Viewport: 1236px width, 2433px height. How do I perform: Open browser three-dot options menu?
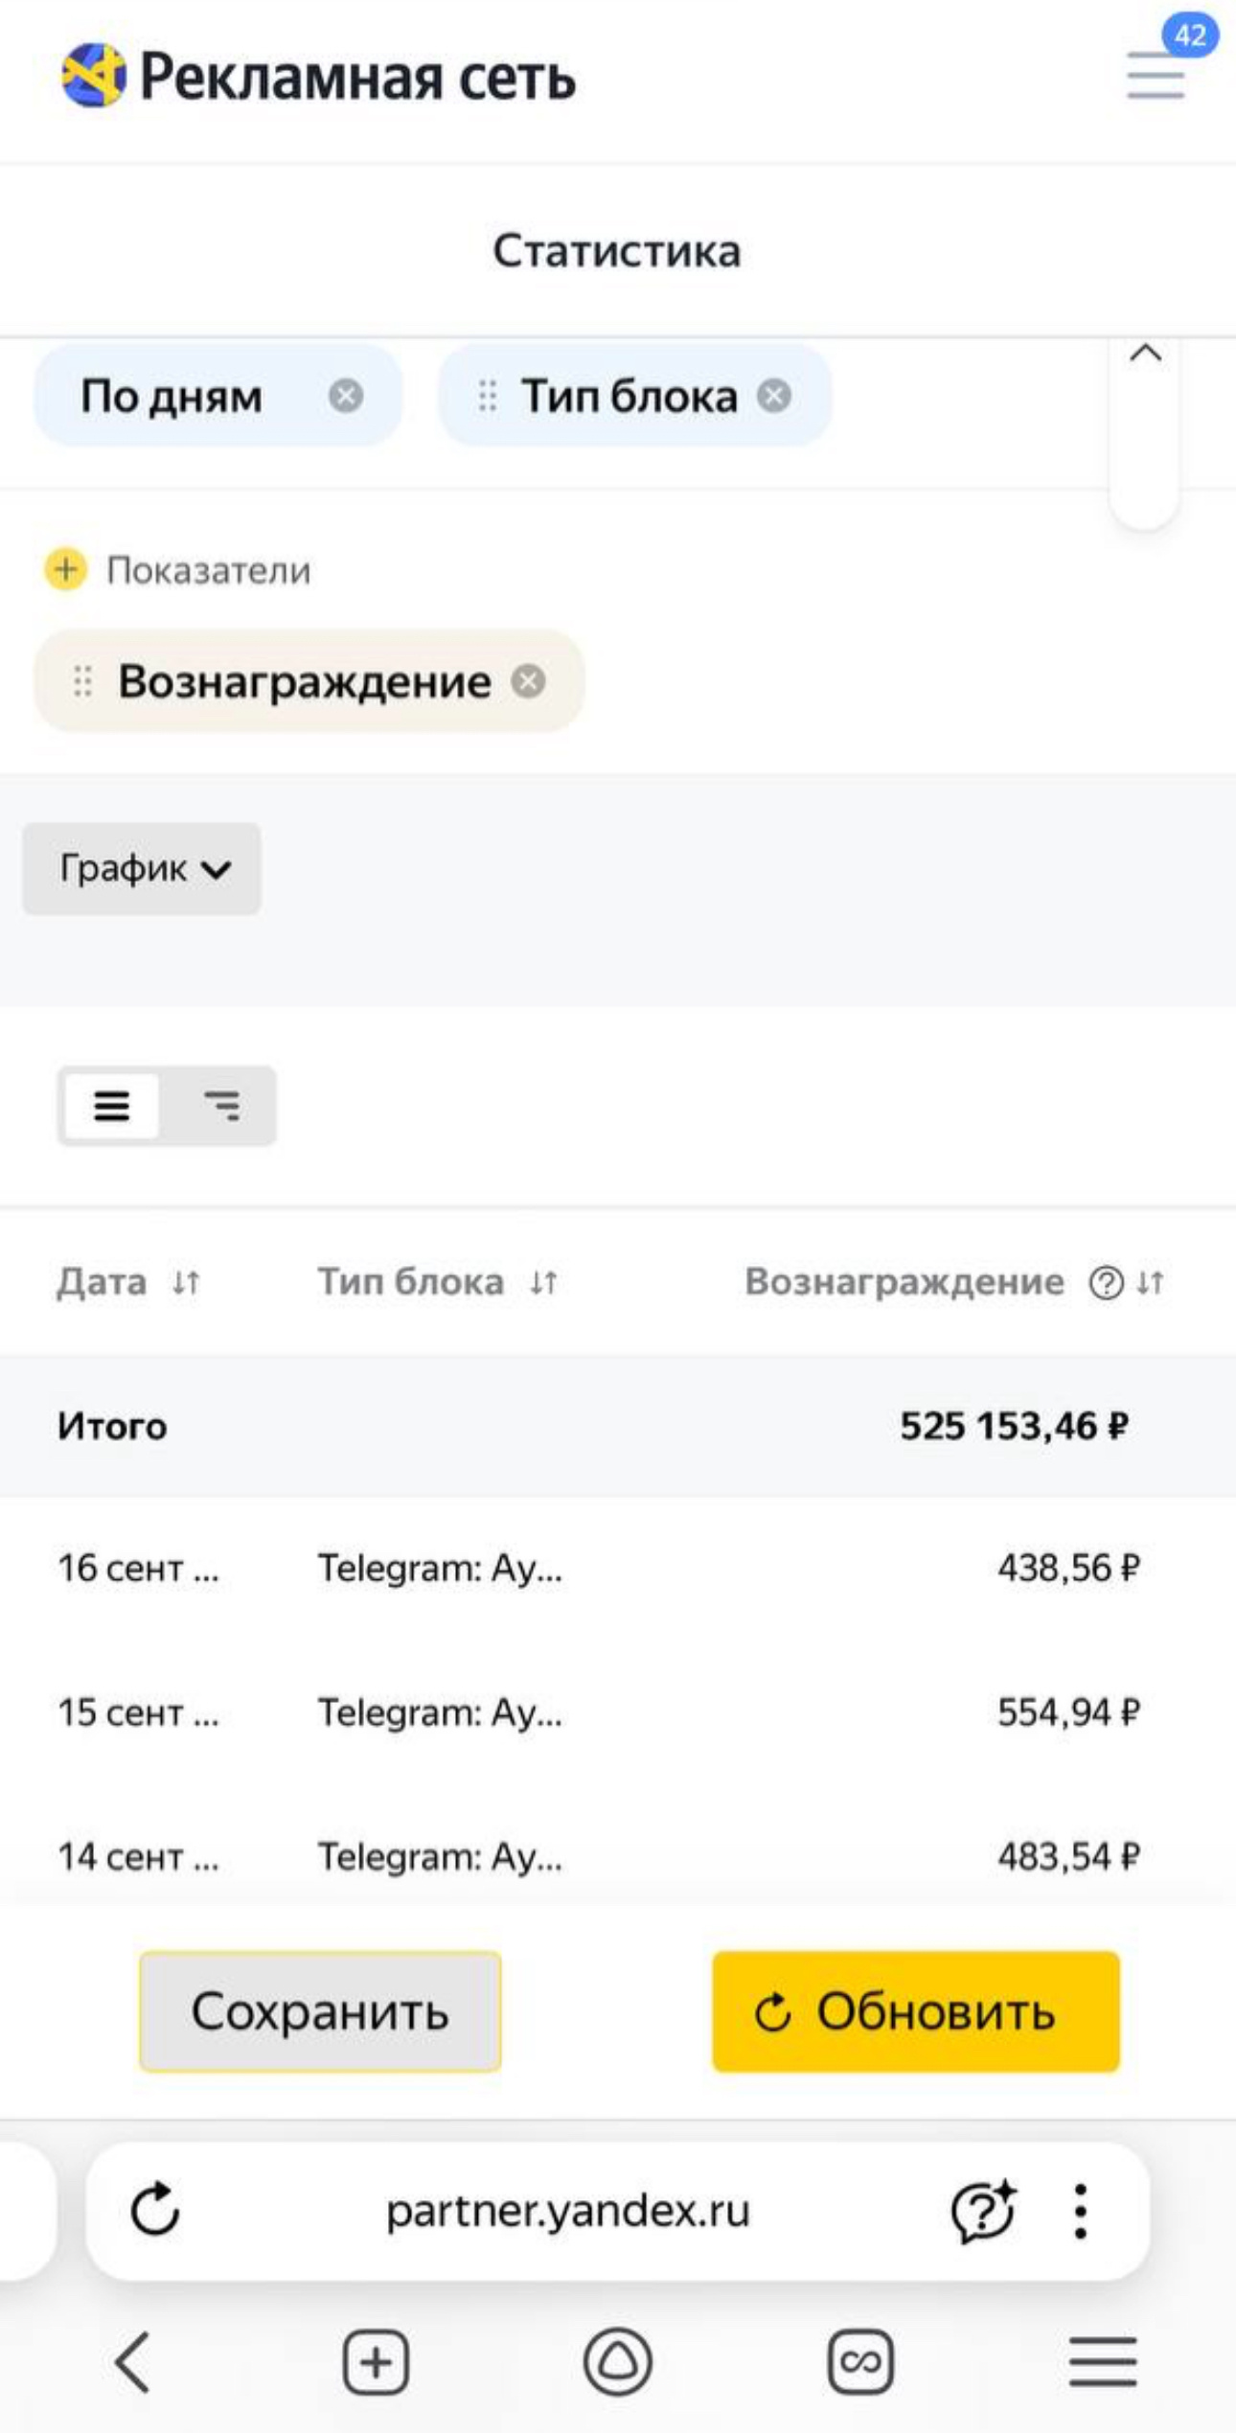pyautogui.click(x=1081, y=2210)
